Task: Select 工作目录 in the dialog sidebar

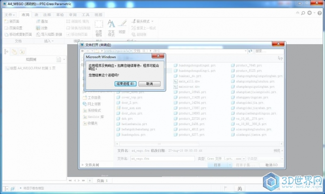Action: pyautogui.click(x=92, y=97)
